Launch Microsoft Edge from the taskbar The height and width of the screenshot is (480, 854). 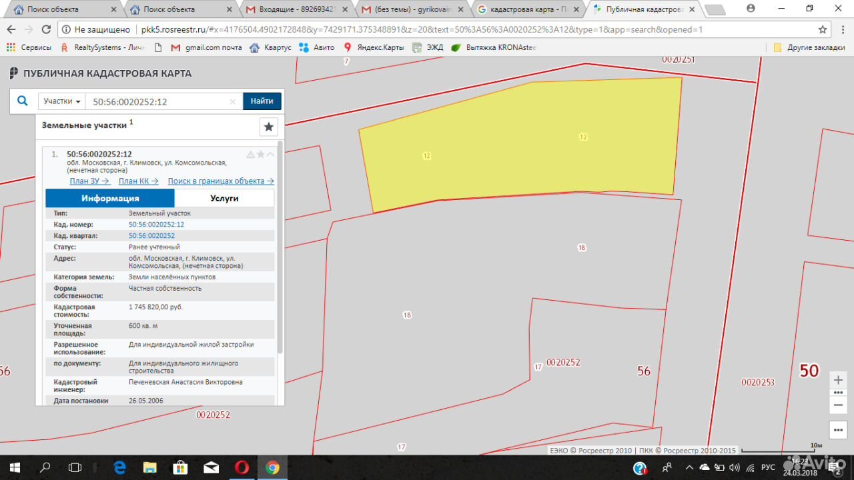click(120, 467)
